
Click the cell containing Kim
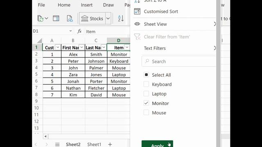click(73, 95)
